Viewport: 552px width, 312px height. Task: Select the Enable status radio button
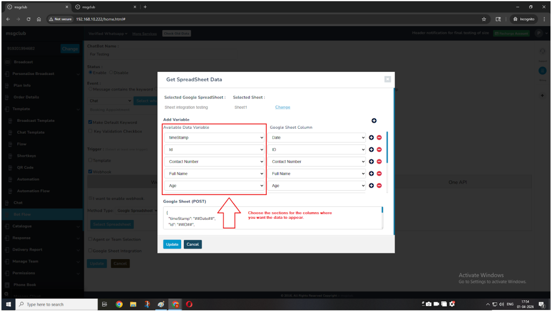(91, 73)
